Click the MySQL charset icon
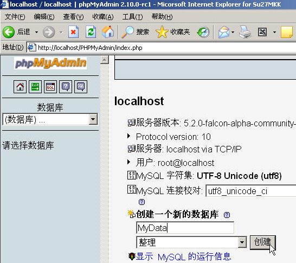The height and width of the screenshot is (263, 296). pyautogui.click(x=132, y=175)
